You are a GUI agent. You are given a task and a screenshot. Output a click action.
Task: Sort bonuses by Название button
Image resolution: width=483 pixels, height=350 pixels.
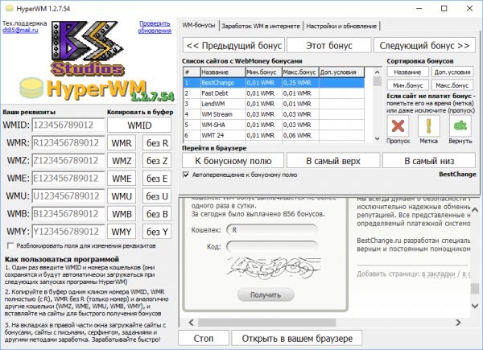[x=407, y=72]
